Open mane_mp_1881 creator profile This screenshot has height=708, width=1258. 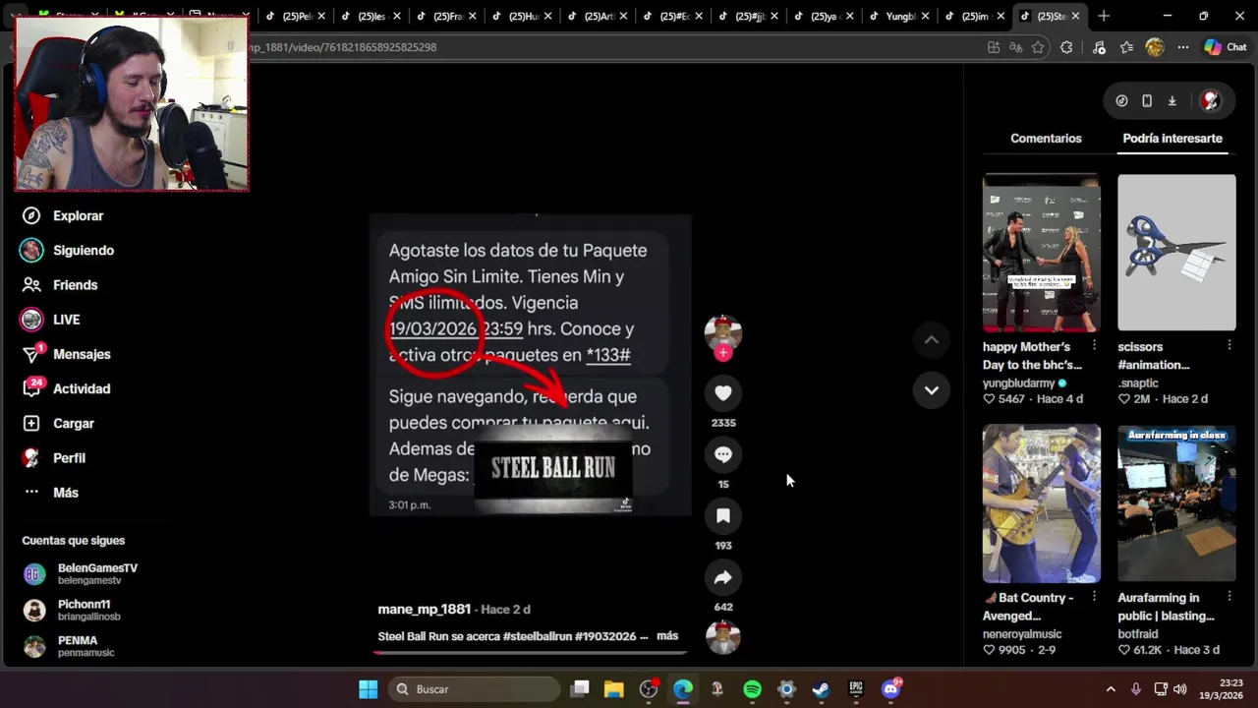[425, 610]
